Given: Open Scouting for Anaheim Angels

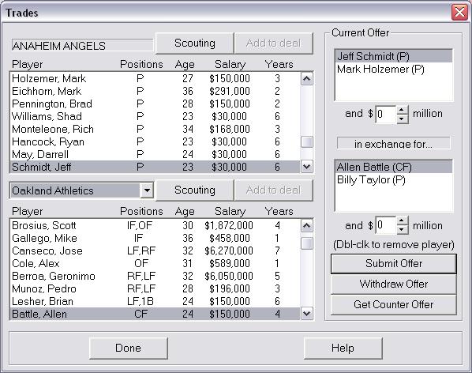Looking at the screenshot, I should (x=195, y=43).
